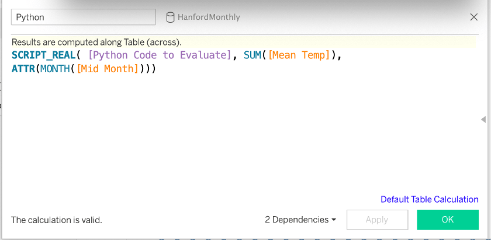This screenshot has height=240, width=491.
Task: Click the data source cylinder icon
Action: click(170, 17)
